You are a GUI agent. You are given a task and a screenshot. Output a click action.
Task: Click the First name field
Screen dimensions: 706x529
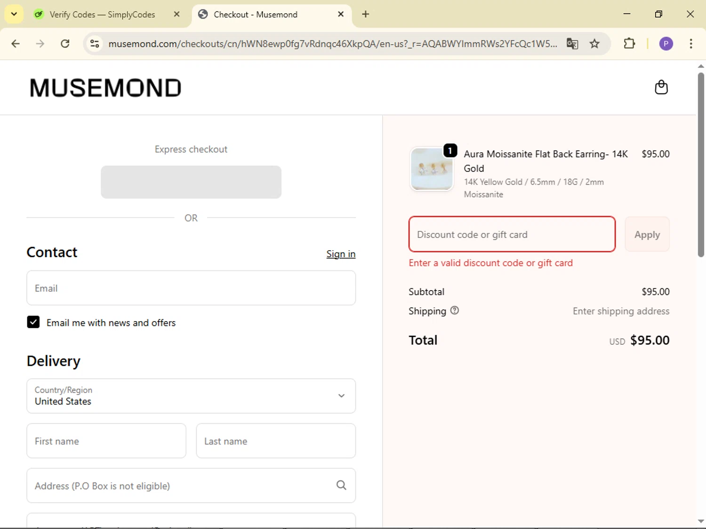[106, 441]
